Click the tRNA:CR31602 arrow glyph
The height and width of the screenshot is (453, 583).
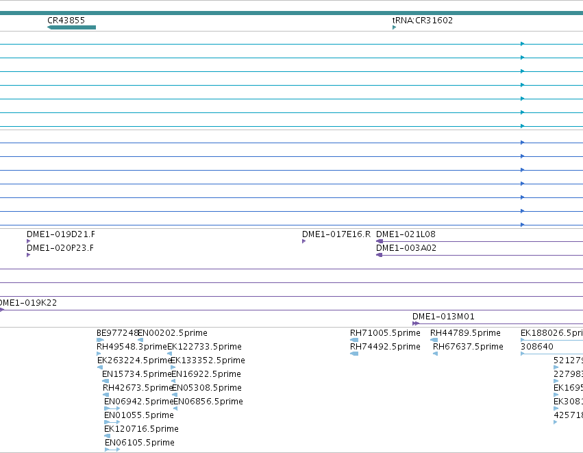(x=394, y=27)
